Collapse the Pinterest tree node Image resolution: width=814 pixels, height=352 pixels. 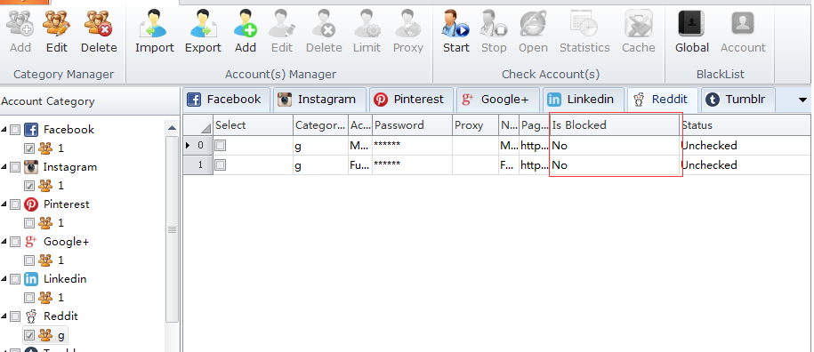[4, 204]
